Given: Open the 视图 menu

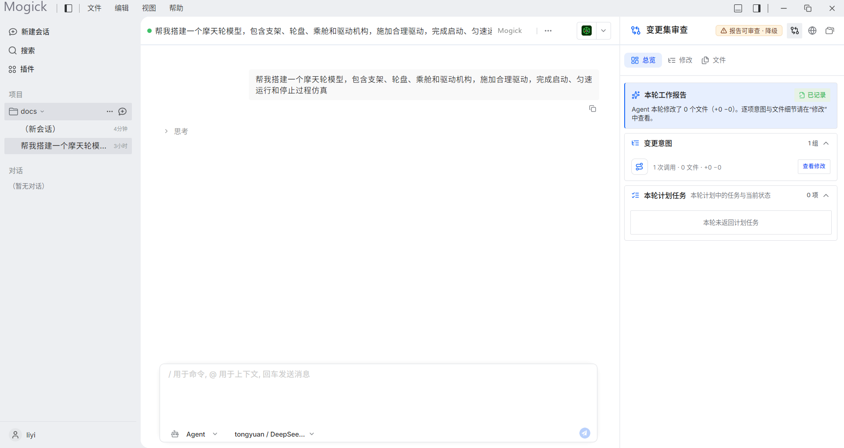Looking at the screenshot, I should (x=149, y=8).
